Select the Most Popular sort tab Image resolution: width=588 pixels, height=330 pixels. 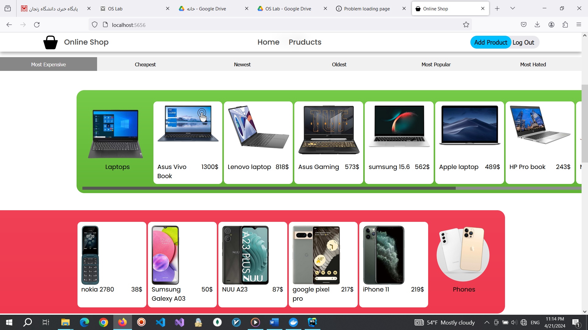(436, 64)
